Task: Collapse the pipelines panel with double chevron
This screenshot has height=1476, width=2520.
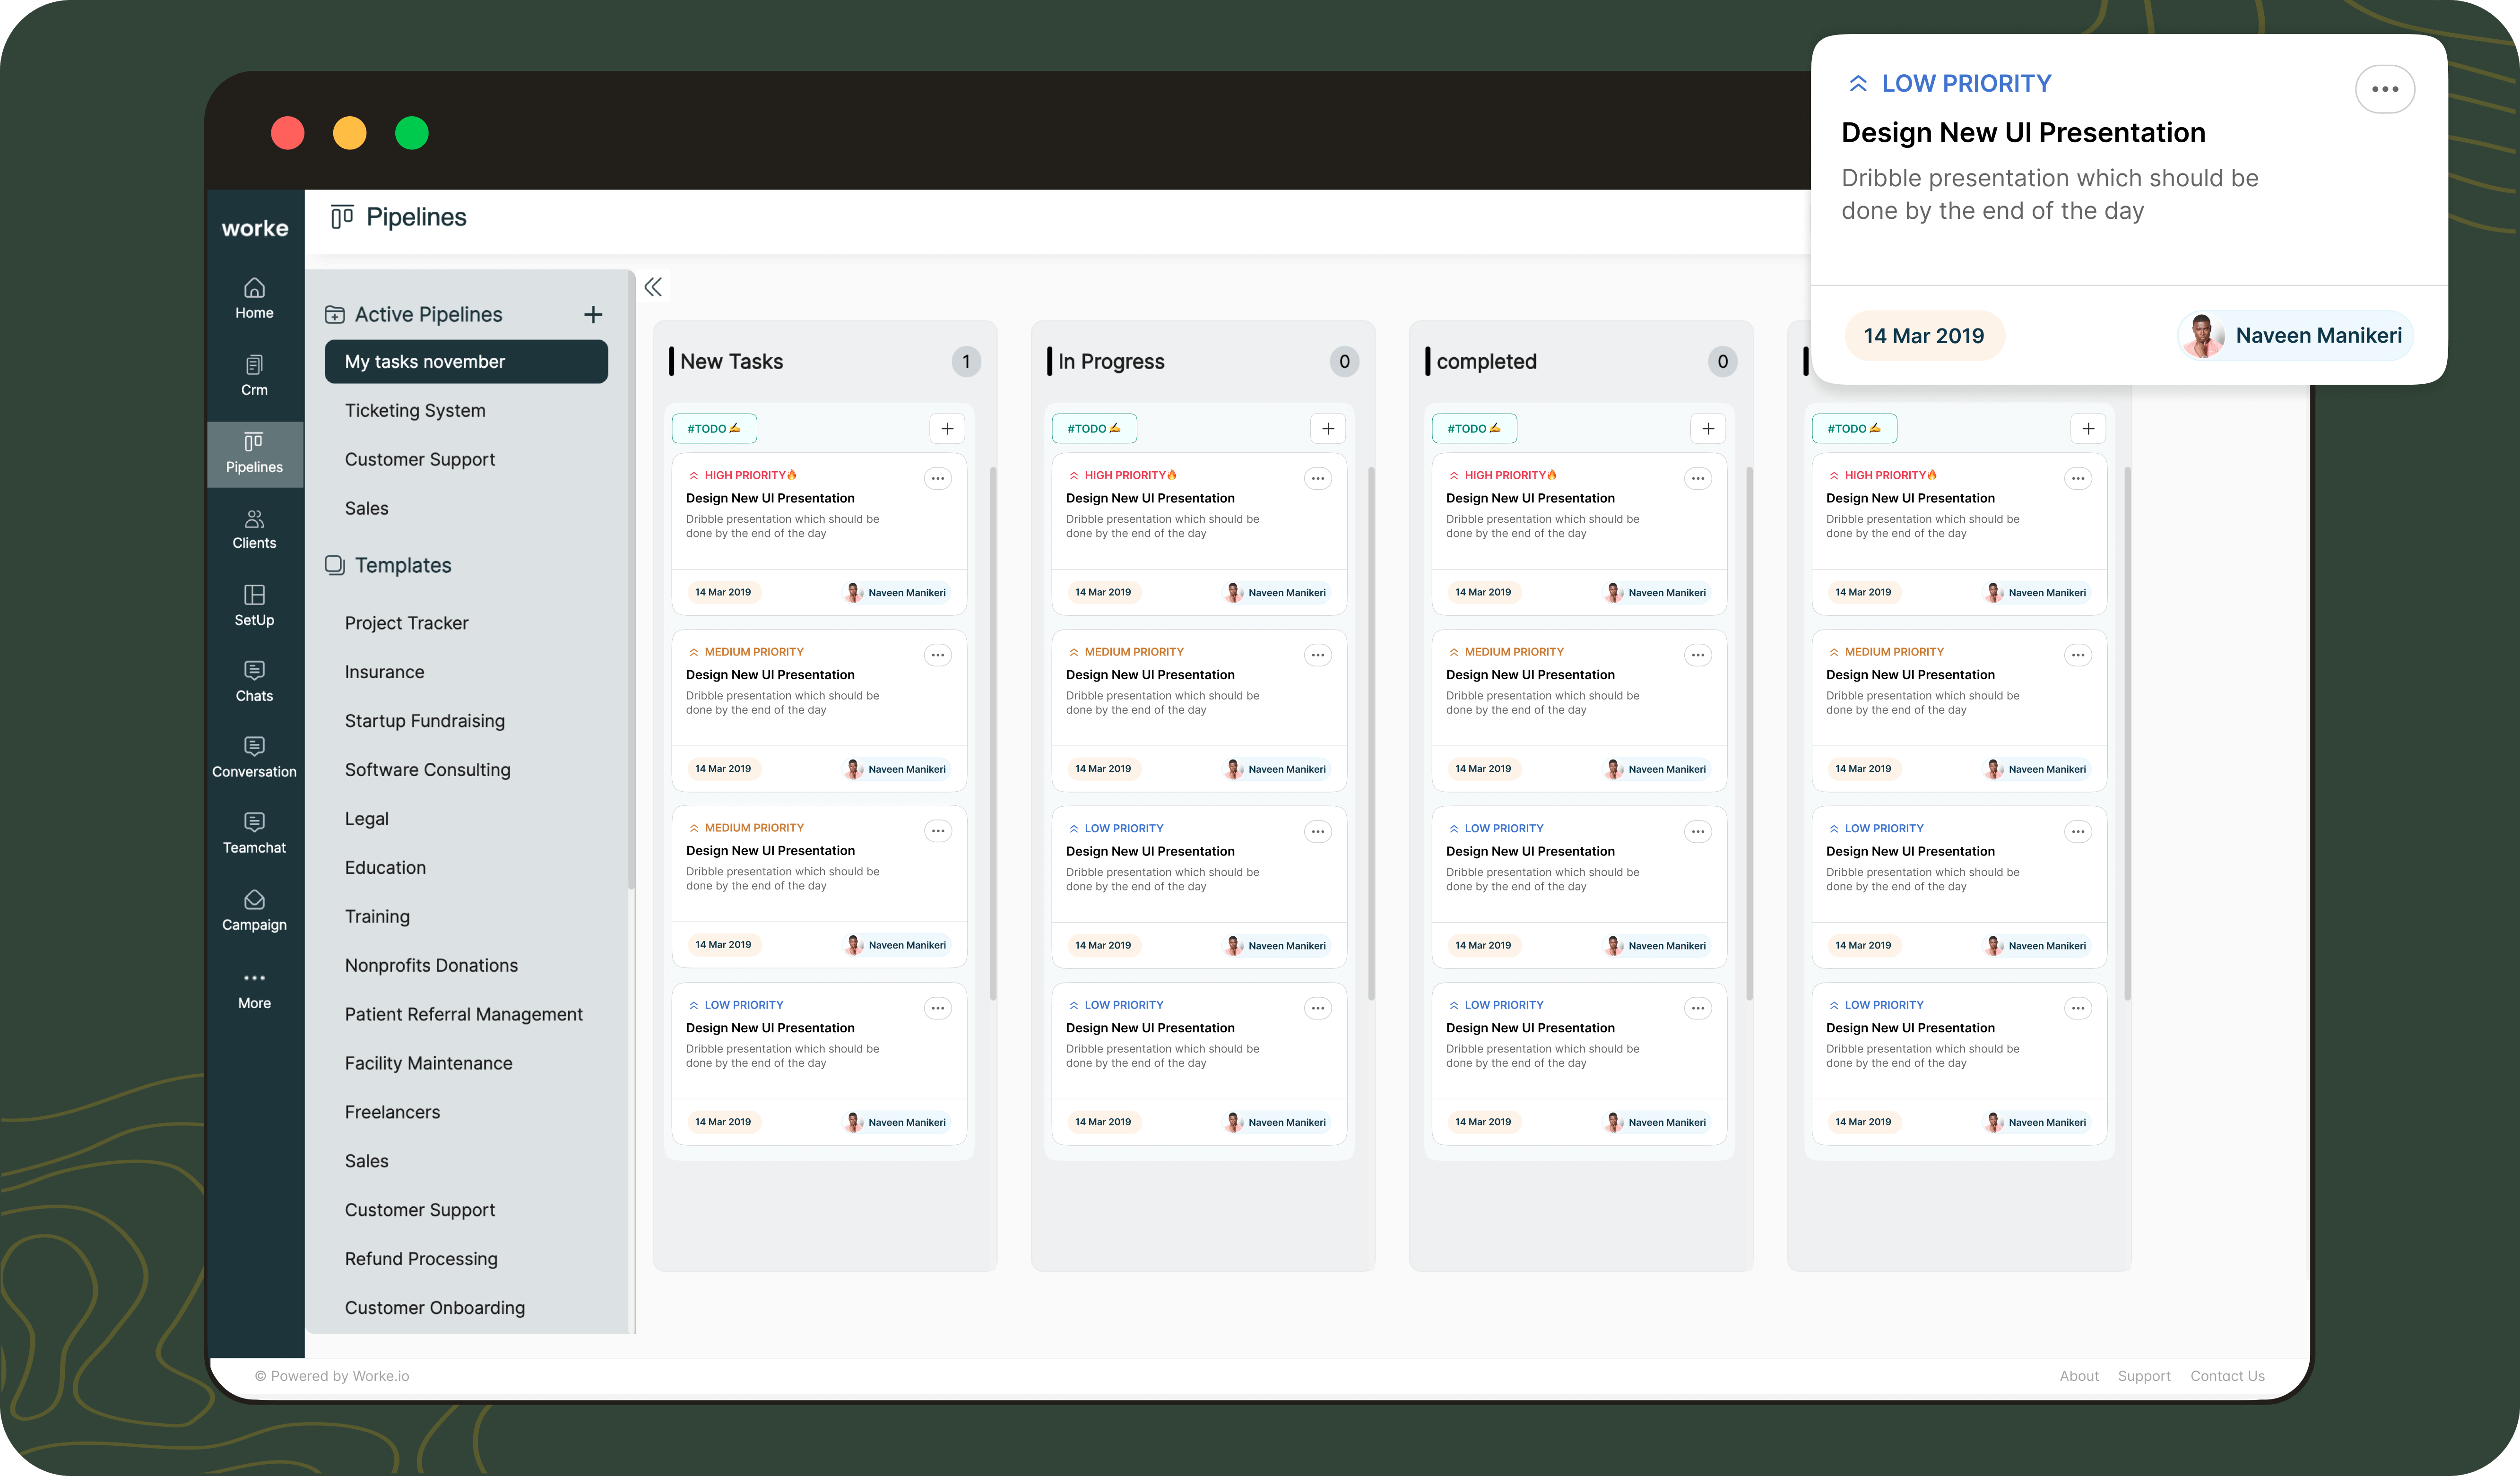Action: pyautogui.click(x=653, y=287)
